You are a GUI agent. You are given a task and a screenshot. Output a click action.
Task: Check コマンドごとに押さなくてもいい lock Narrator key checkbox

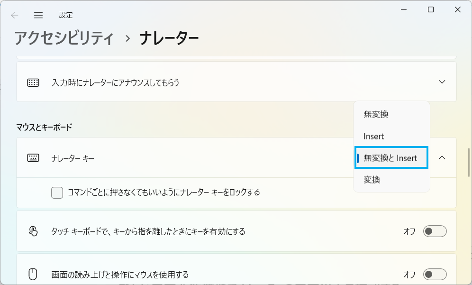coord(57,193)
